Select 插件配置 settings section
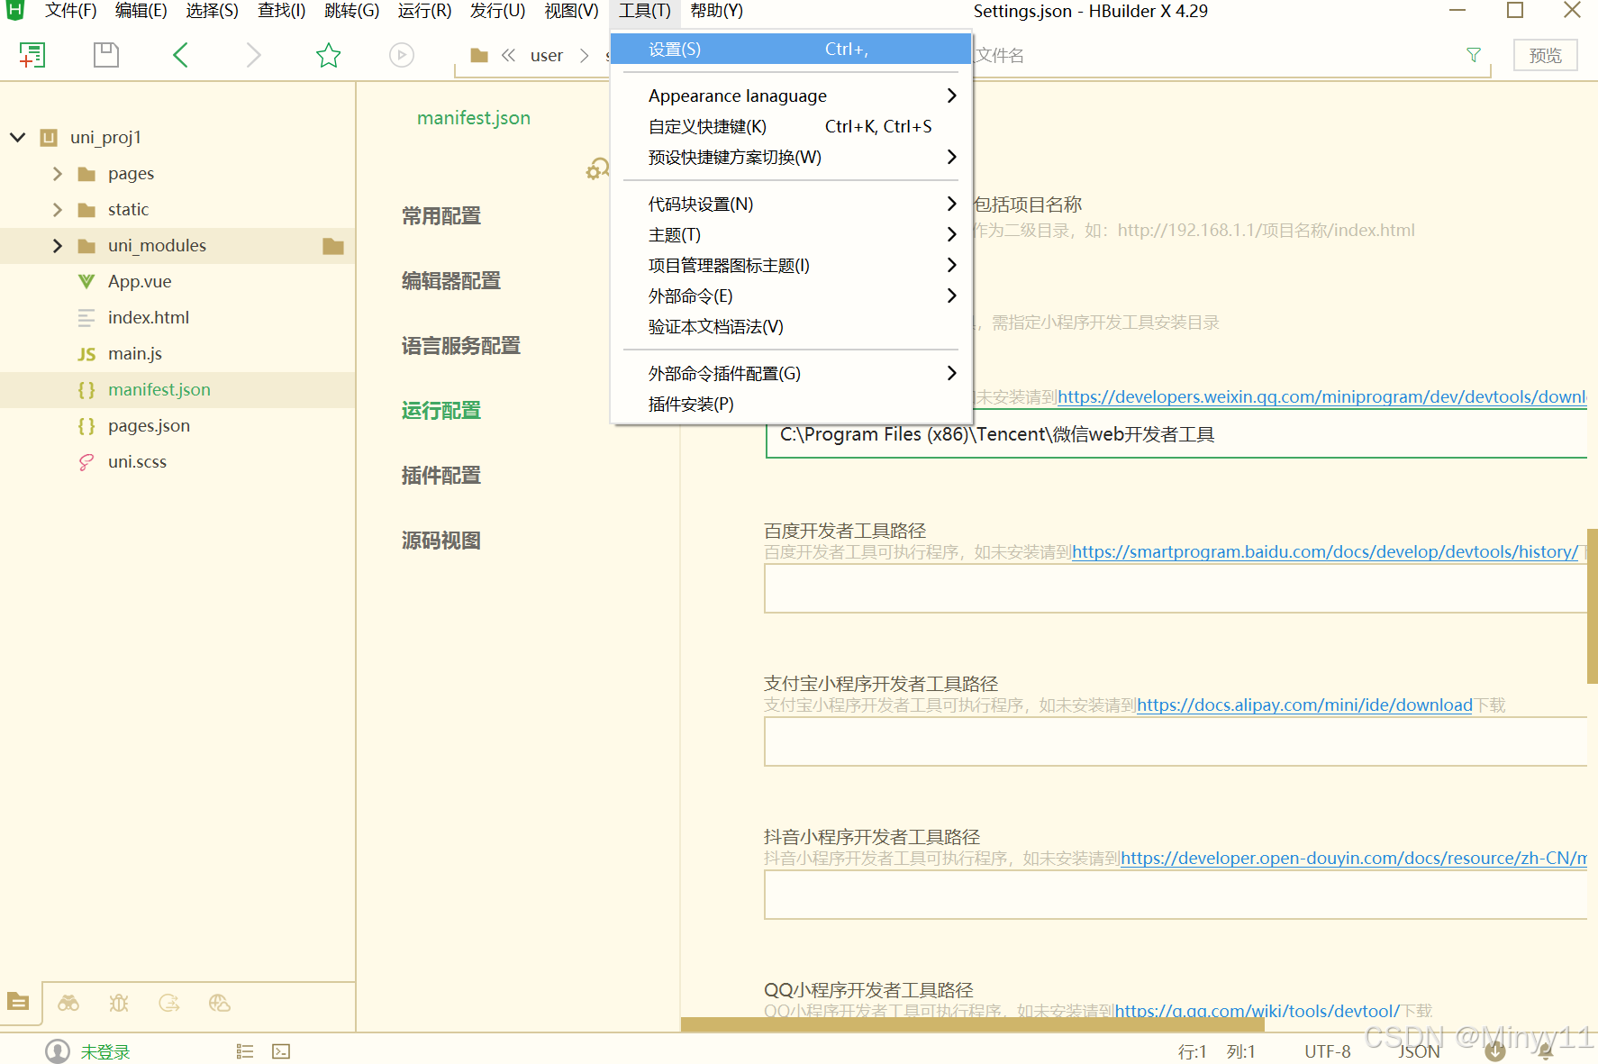 [441, 476]
